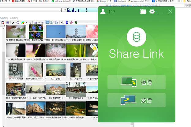Open the 駅側 送電鉄塔 tower thumbnail
Viewport: 191px width, 127px height.
click(76, 31)
